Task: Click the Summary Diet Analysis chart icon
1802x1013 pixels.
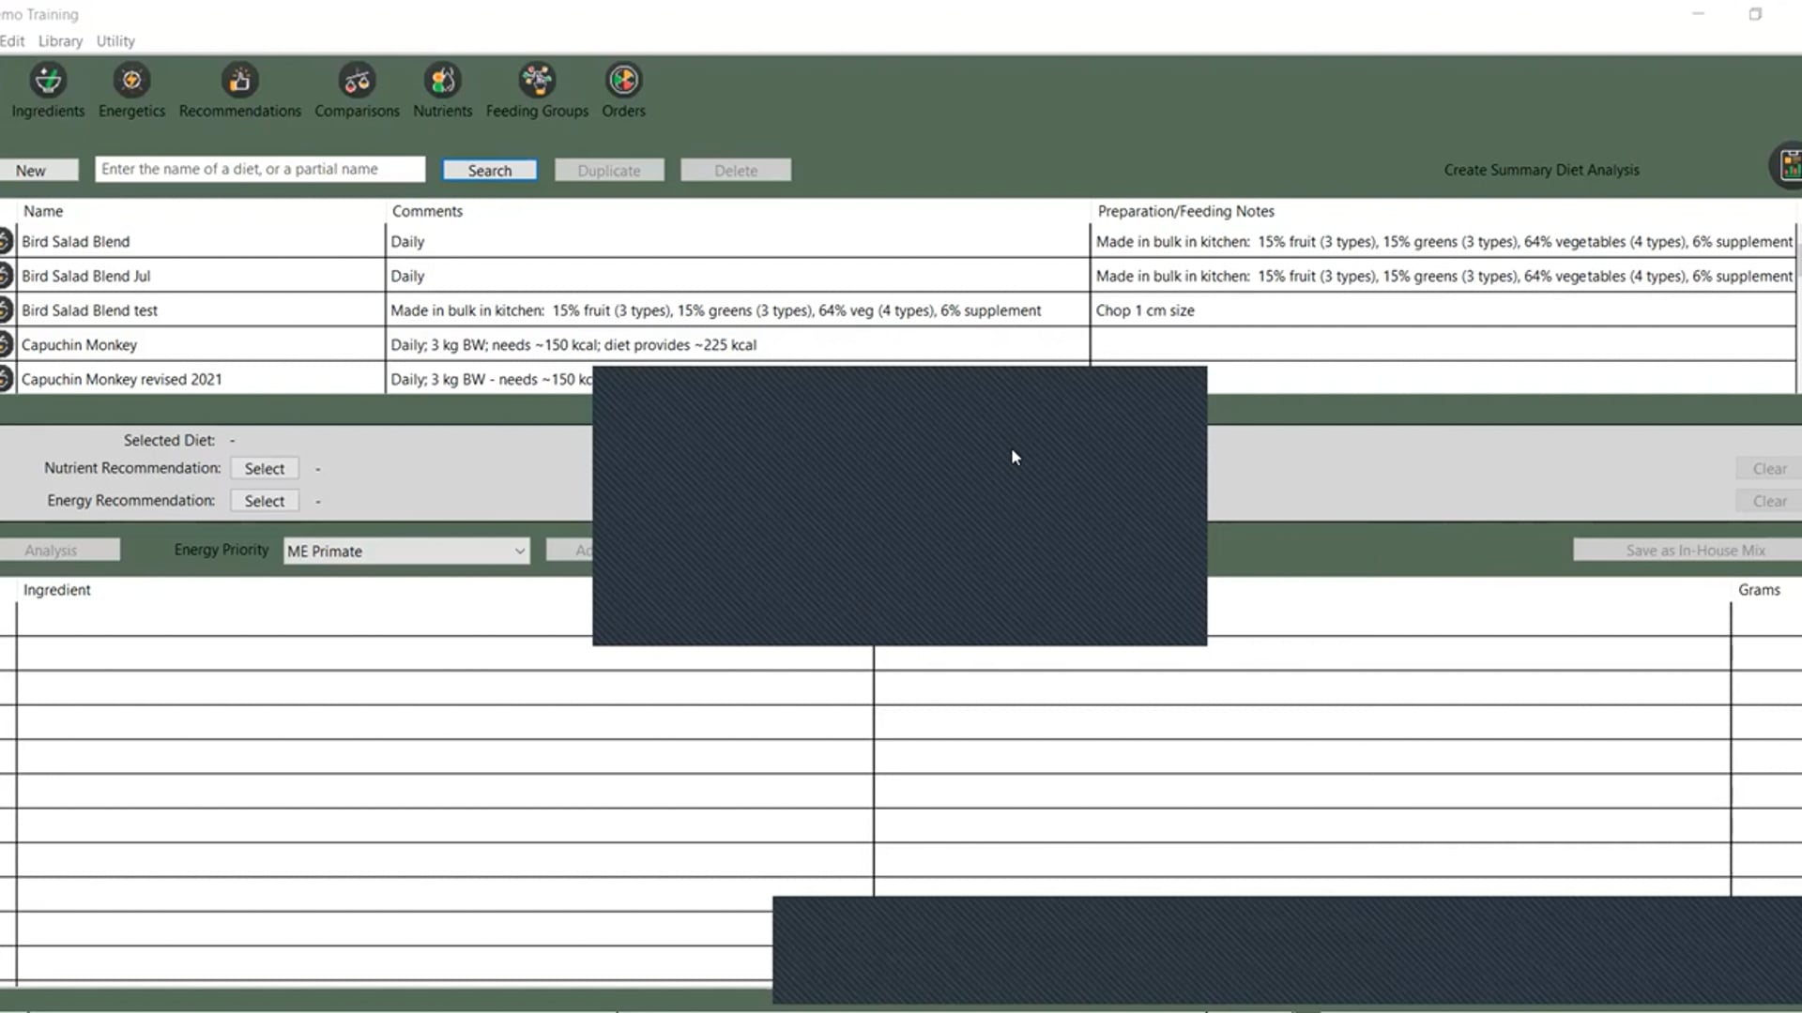Action: [x=1787, y=166]
